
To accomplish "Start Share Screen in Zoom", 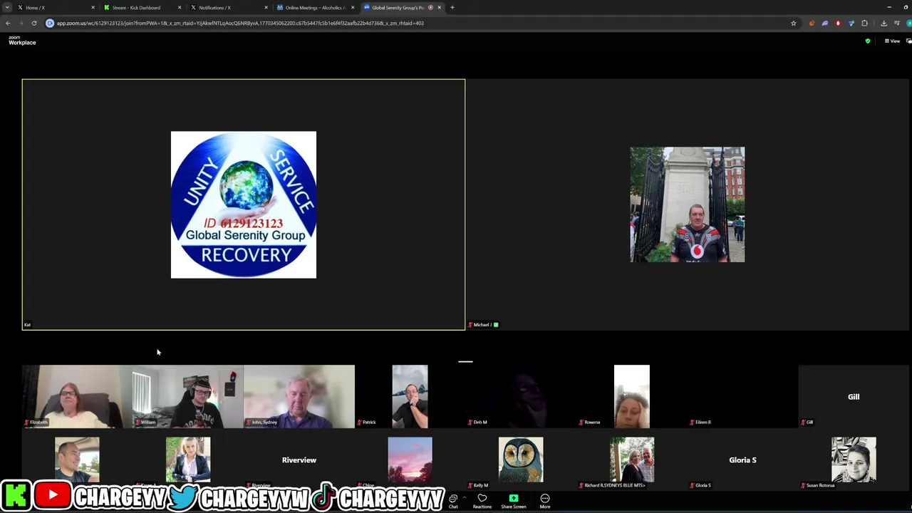I will pyautogui.click(x=514, y=501).
